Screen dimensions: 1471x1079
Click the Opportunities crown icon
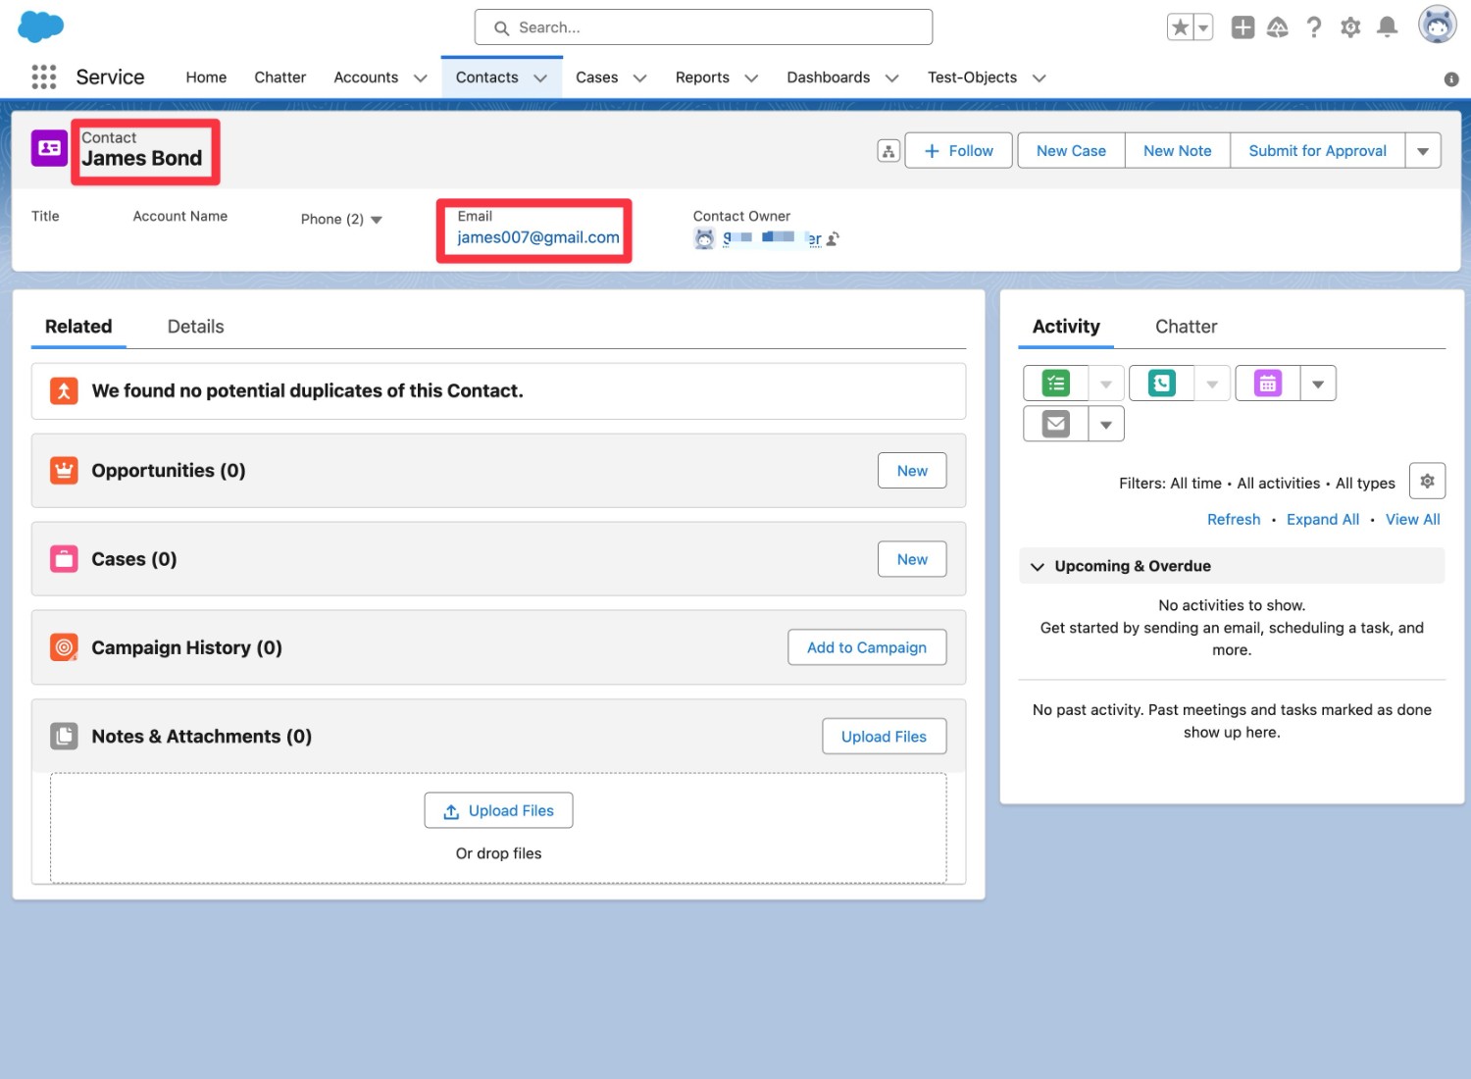(x=64, y=471)
